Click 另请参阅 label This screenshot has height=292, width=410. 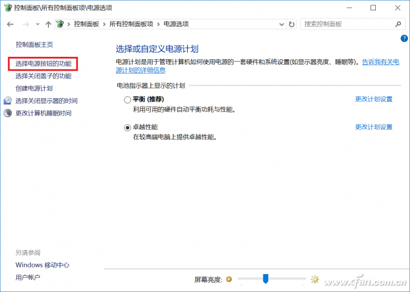[x=28, y=253]
